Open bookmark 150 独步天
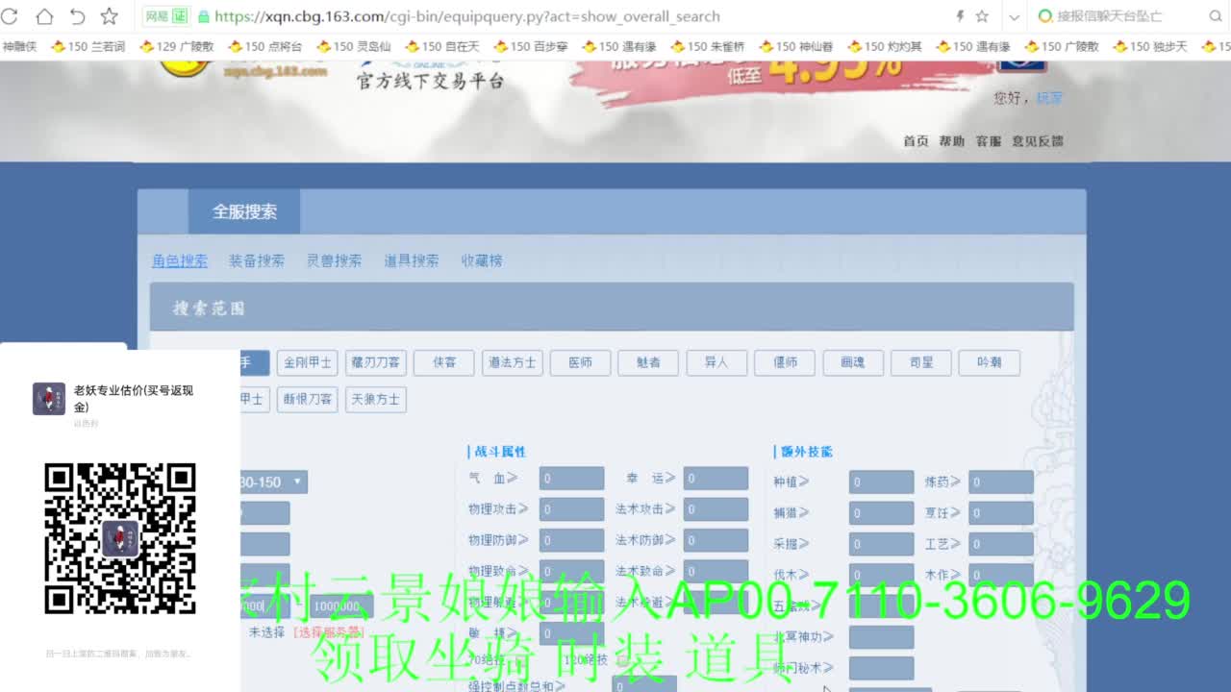The image size is (1231, 692). tap(1150, 46)
